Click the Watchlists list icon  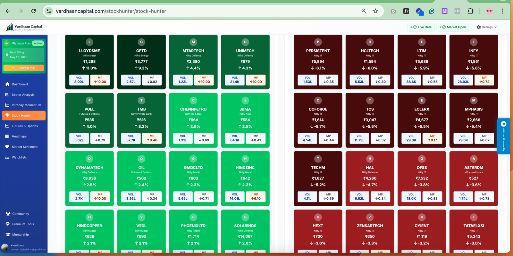(7, 157)
